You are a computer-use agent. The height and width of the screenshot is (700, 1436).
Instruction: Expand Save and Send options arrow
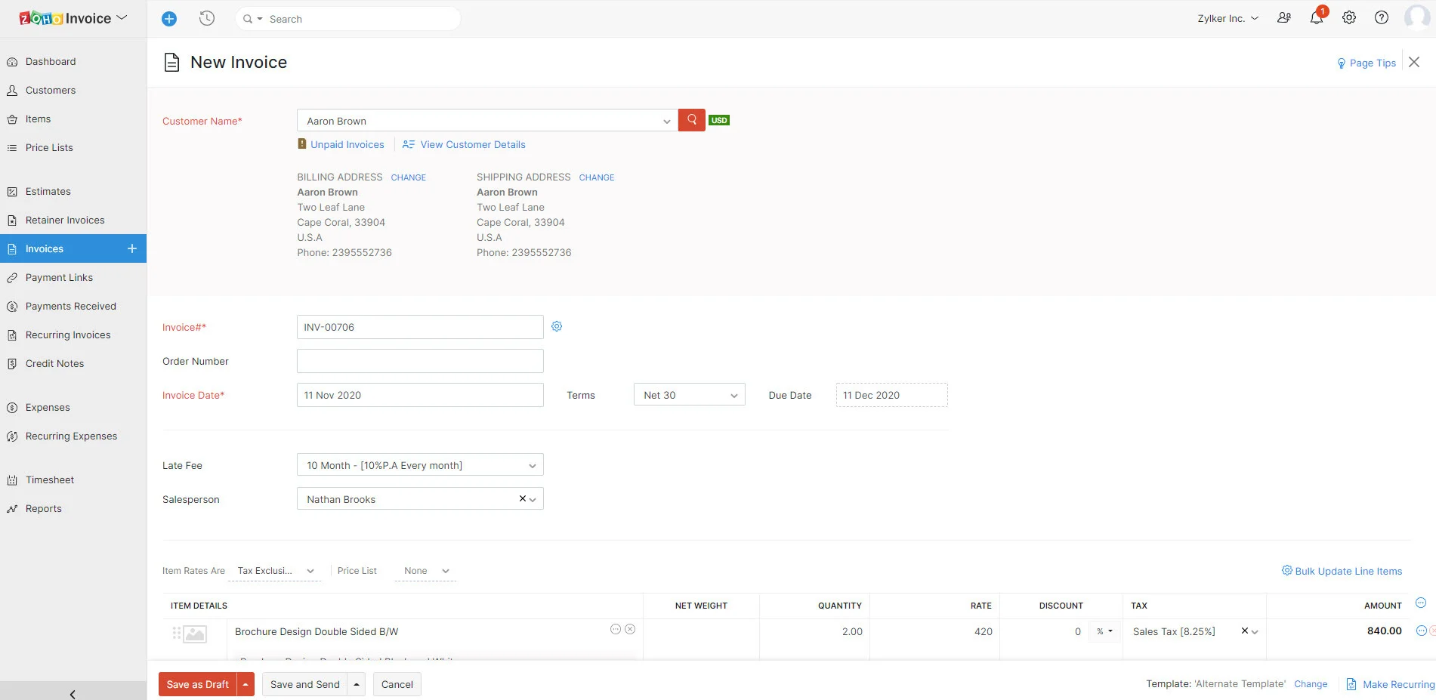tap(357, 684)
